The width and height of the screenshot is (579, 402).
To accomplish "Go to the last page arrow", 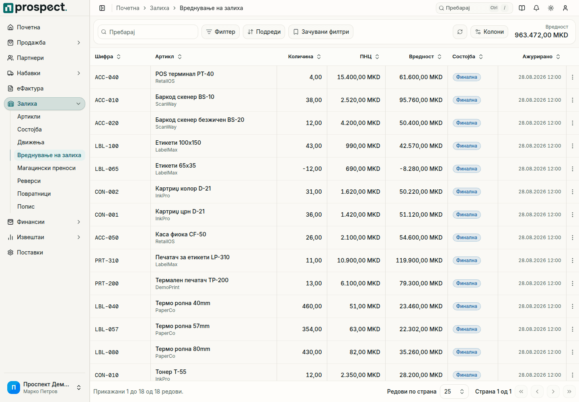I will pos(569,392).
